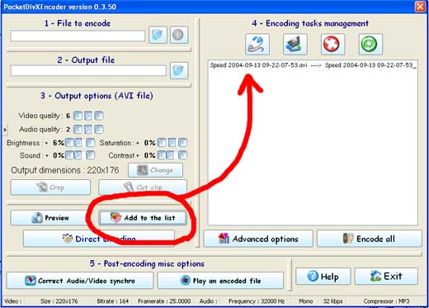Increase the Brightness percentage
Image resolution: width=429 pixels, height=308 pixels.
coord(90,143)
